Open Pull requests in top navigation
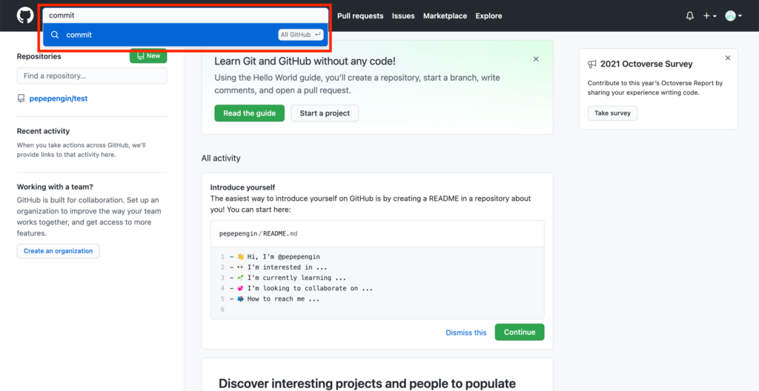 tap(360, 16)
